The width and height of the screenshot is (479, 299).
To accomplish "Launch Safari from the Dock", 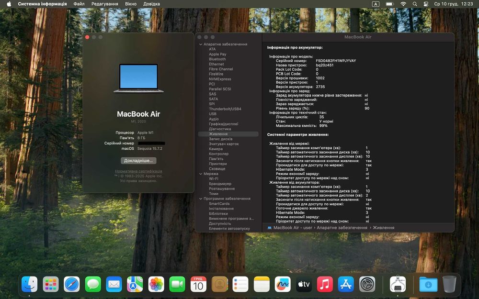I will tap(72, 284).
